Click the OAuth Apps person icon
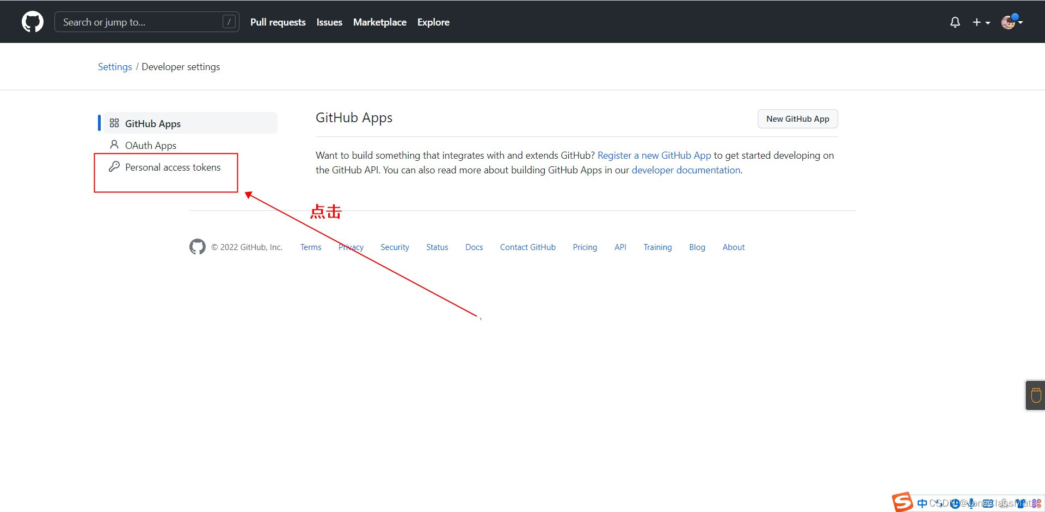This screenshot has width=1045, height=512. coord(114,145)
